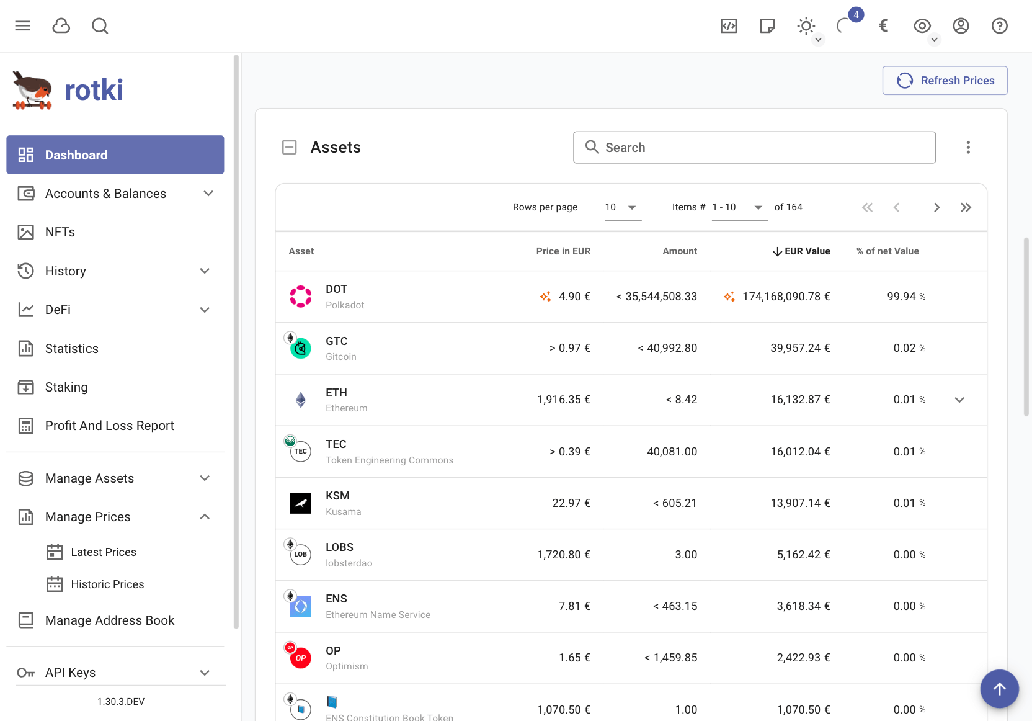Open the hamburger navigation menu
This screenshot has width=1032, height=721.
point(22,25)
